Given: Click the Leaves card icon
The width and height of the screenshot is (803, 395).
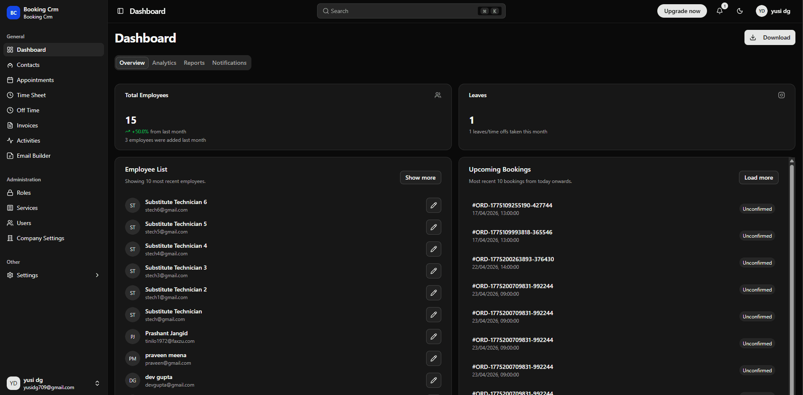Looking at the screenshot, I should [x=782, y=95].
